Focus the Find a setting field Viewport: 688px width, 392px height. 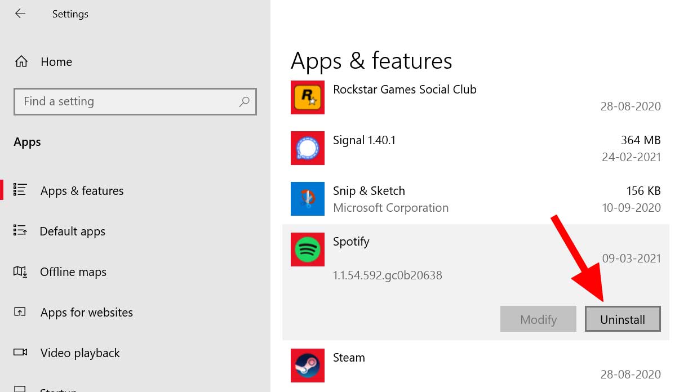click(x=135, y=101)
